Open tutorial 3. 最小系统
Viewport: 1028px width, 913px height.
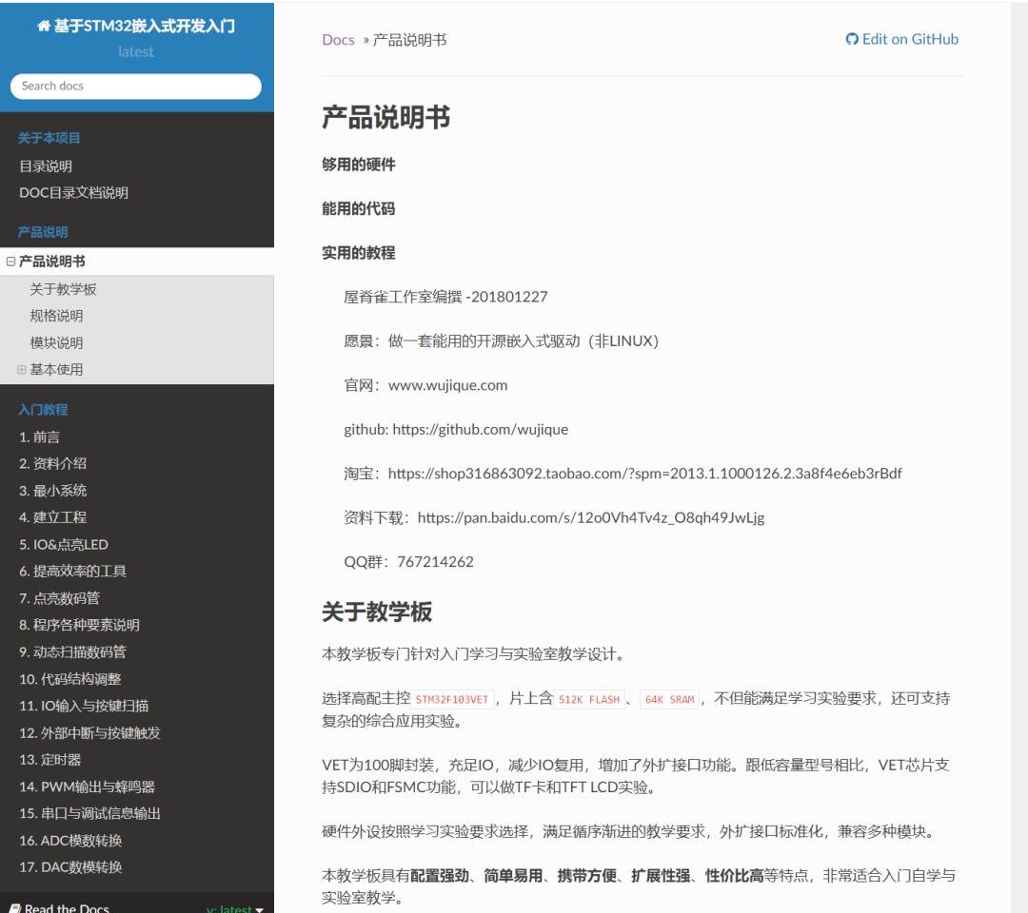tap(52, 491)
